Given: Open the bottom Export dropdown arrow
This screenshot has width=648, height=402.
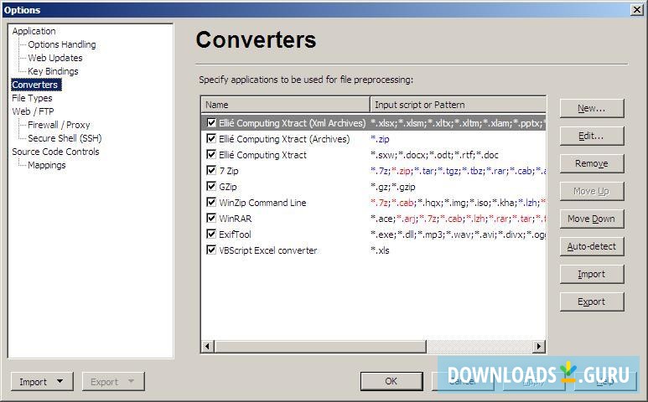Looking at the screenshot, I should pos(131,381).
